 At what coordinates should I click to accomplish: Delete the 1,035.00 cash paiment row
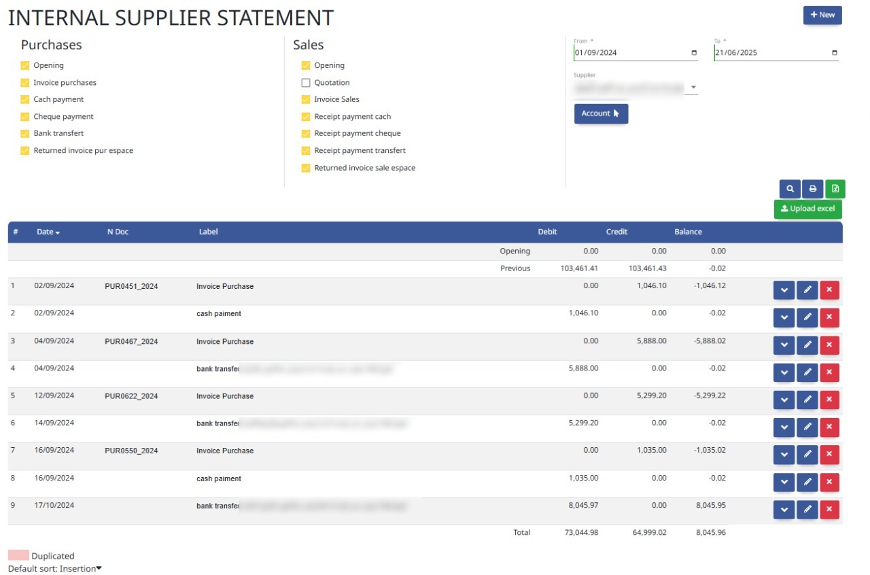click(829, 483)
